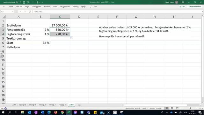Click the Kommentarer button

(x=194, y=7)
